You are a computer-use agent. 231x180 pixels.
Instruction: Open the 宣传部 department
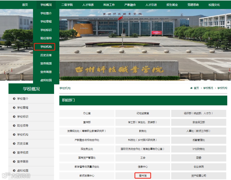[87, 122]
